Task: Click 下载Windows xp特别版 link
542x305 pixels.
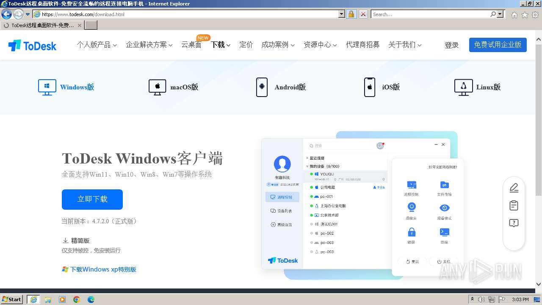Action: coord(103,269)
